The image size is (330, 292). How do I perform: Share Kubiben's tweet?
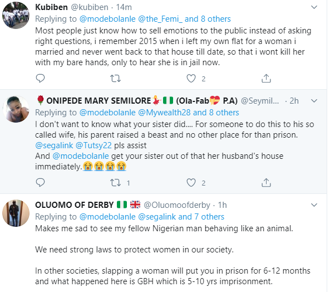[x=266, y=79]
